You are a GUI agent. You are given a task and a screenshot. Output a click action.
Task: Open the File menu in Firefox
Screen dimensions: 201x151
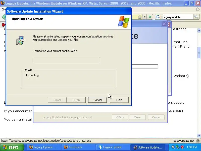pyautogui.click(x=4, y=9)
